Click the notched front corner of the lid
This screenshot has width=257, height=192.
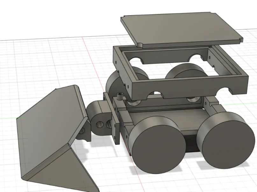point(139,44)
